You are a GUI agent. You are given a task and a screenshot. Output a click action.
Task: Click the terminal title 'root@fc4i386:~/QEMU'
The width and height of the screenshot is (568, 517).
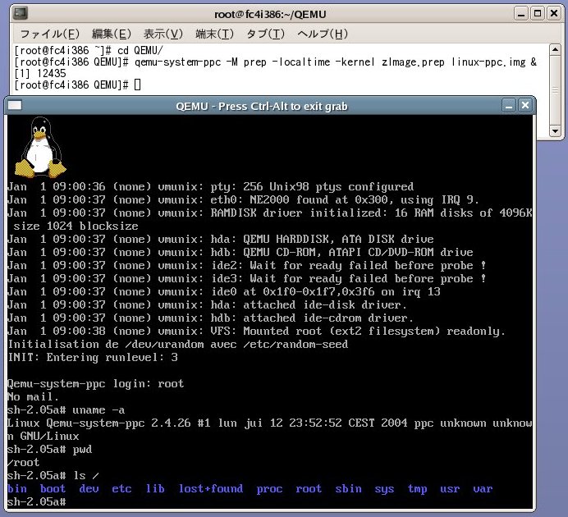[270, 14]
